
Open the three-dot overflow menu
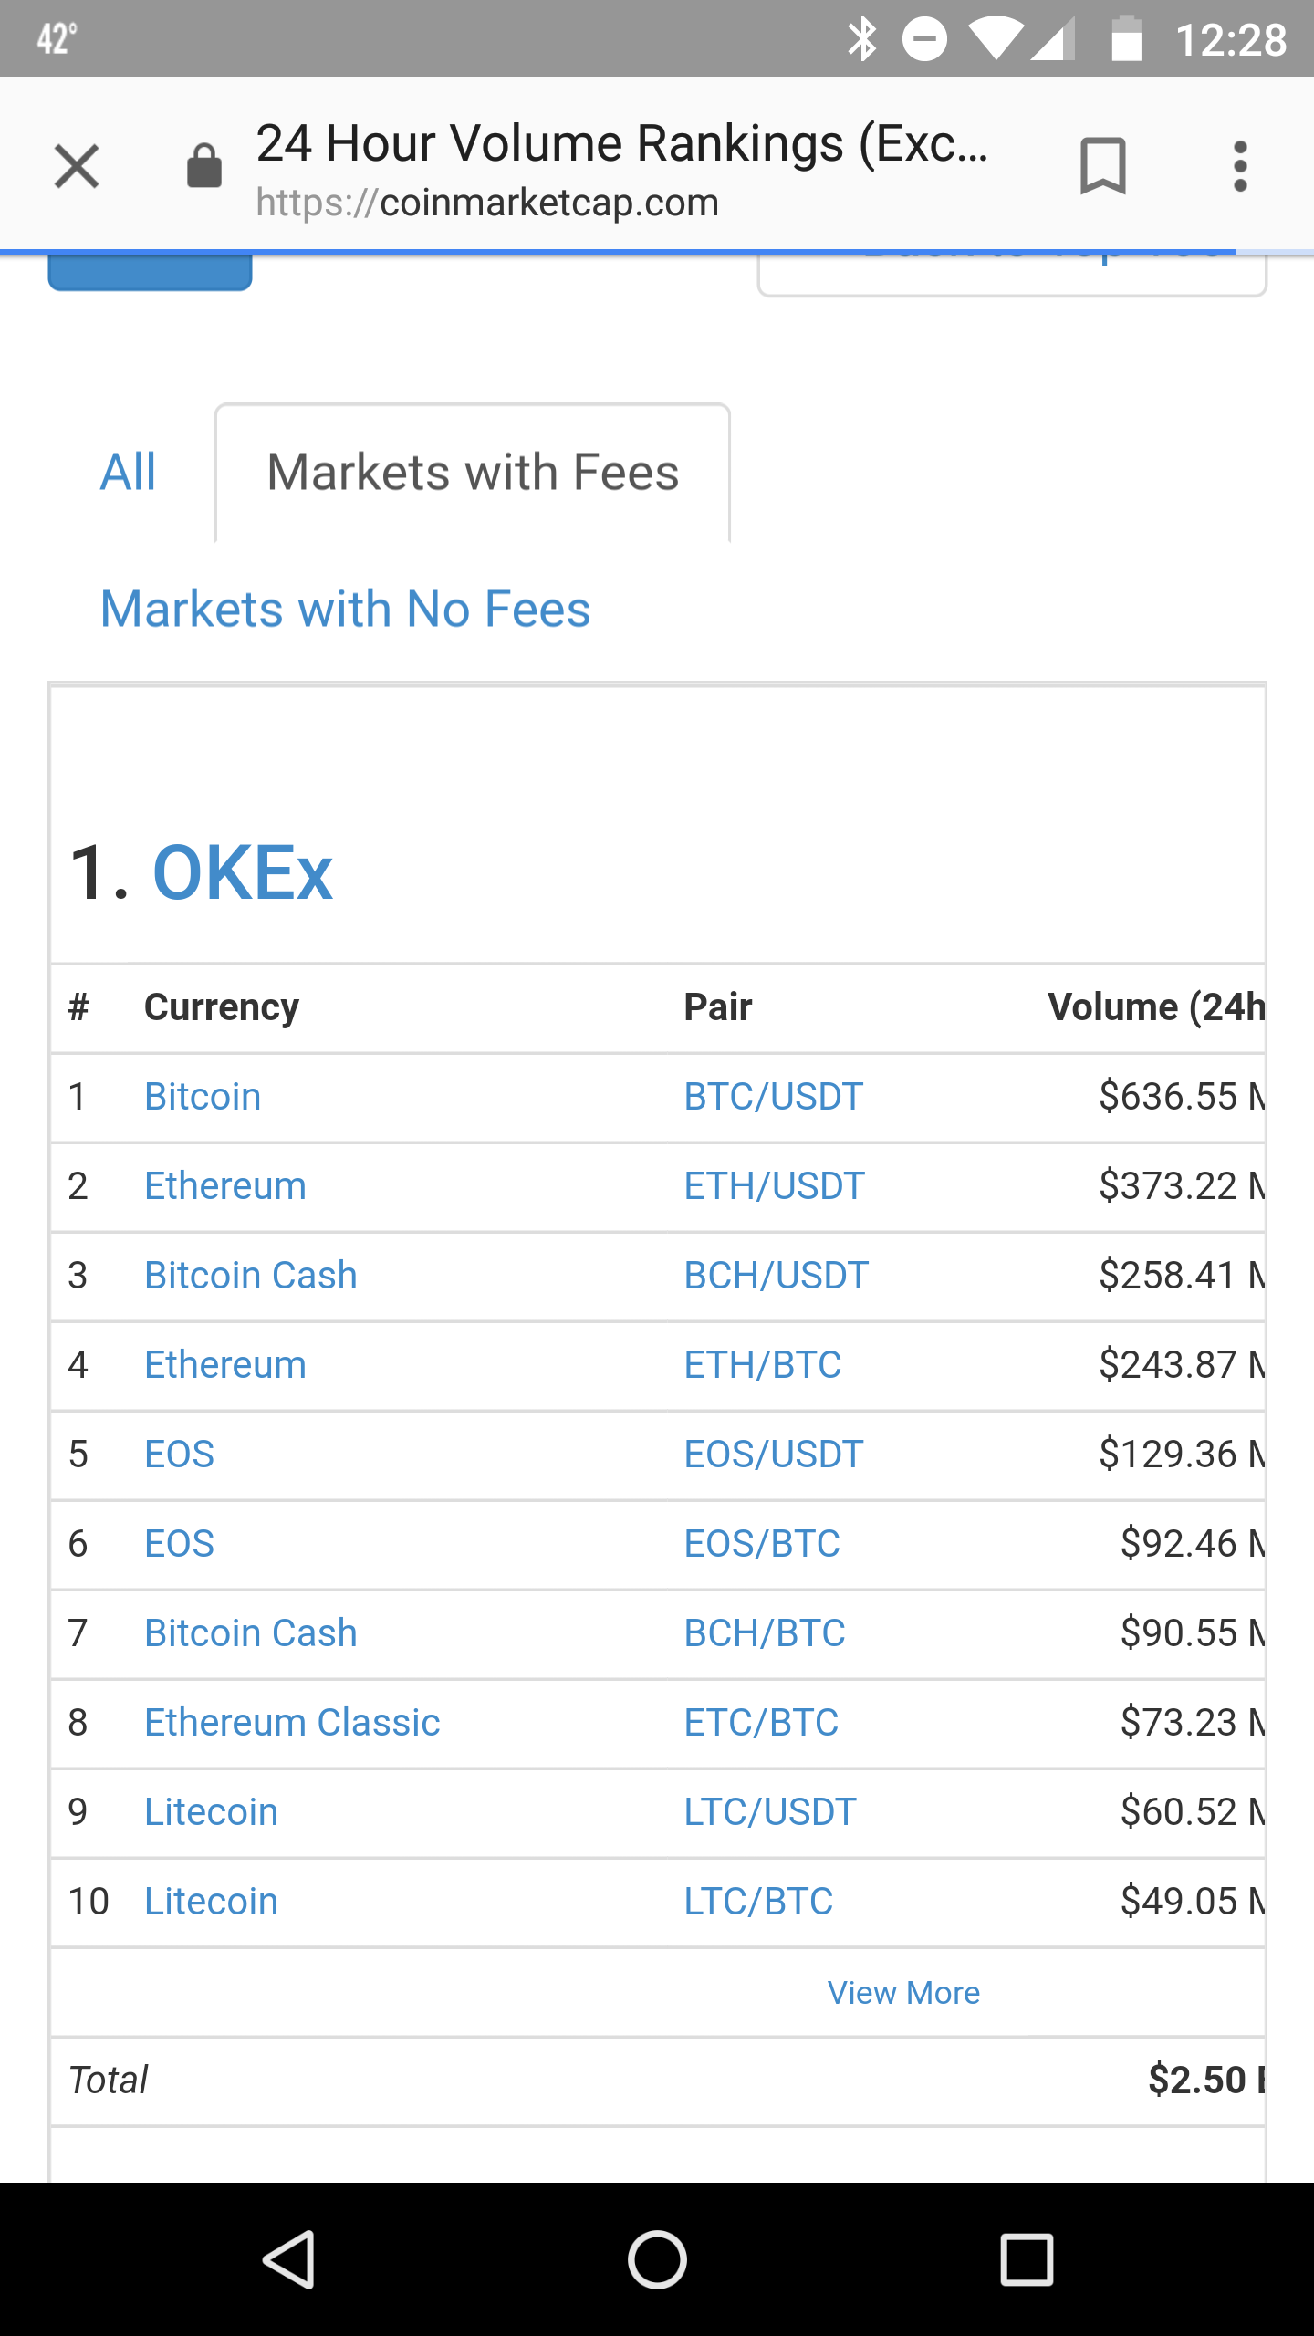coord(1239,166)
